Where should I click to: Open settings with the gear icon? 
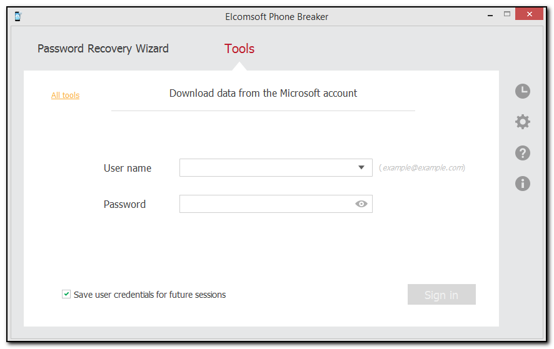pyautogui.click(x=522, y=122)
